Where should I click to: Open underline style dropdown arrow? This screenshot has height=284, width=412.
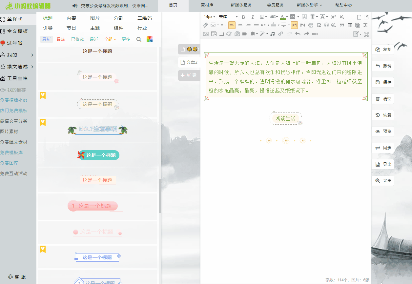266,17
